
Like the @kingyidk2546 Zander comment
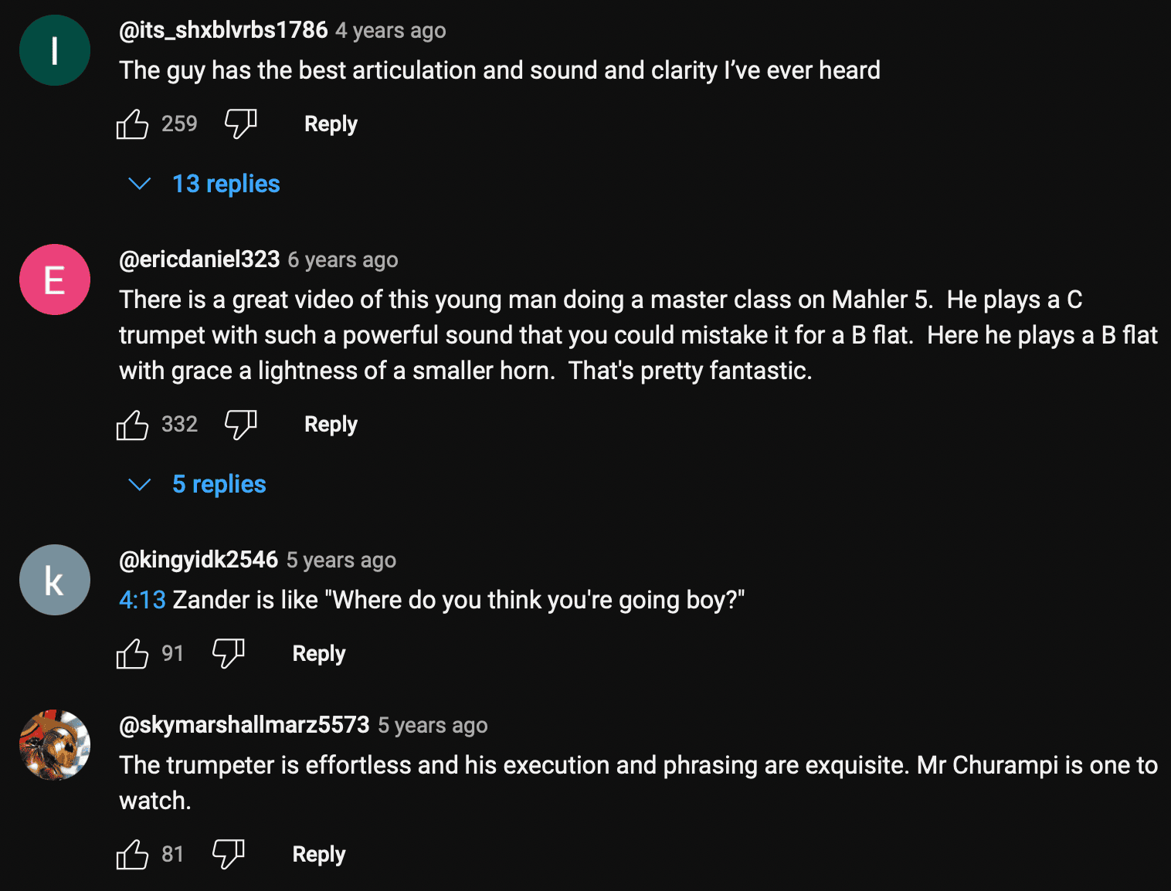tap(132, 653)
